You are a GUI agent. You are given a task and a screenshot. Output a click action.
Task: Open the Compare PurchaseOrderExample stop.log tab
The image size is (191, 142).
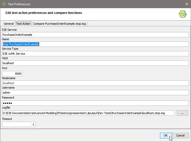[59, 24]
